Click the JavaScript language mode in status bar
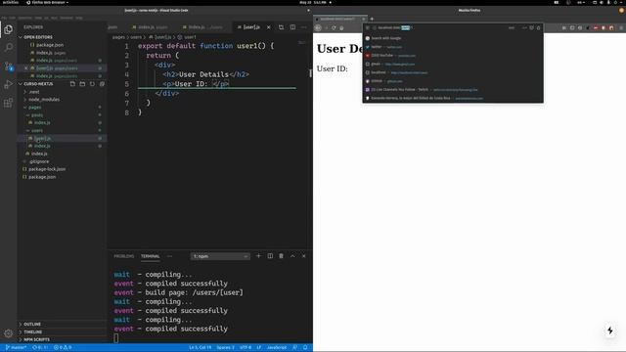Viewport: 626px width, 352px height. (277, 348)
